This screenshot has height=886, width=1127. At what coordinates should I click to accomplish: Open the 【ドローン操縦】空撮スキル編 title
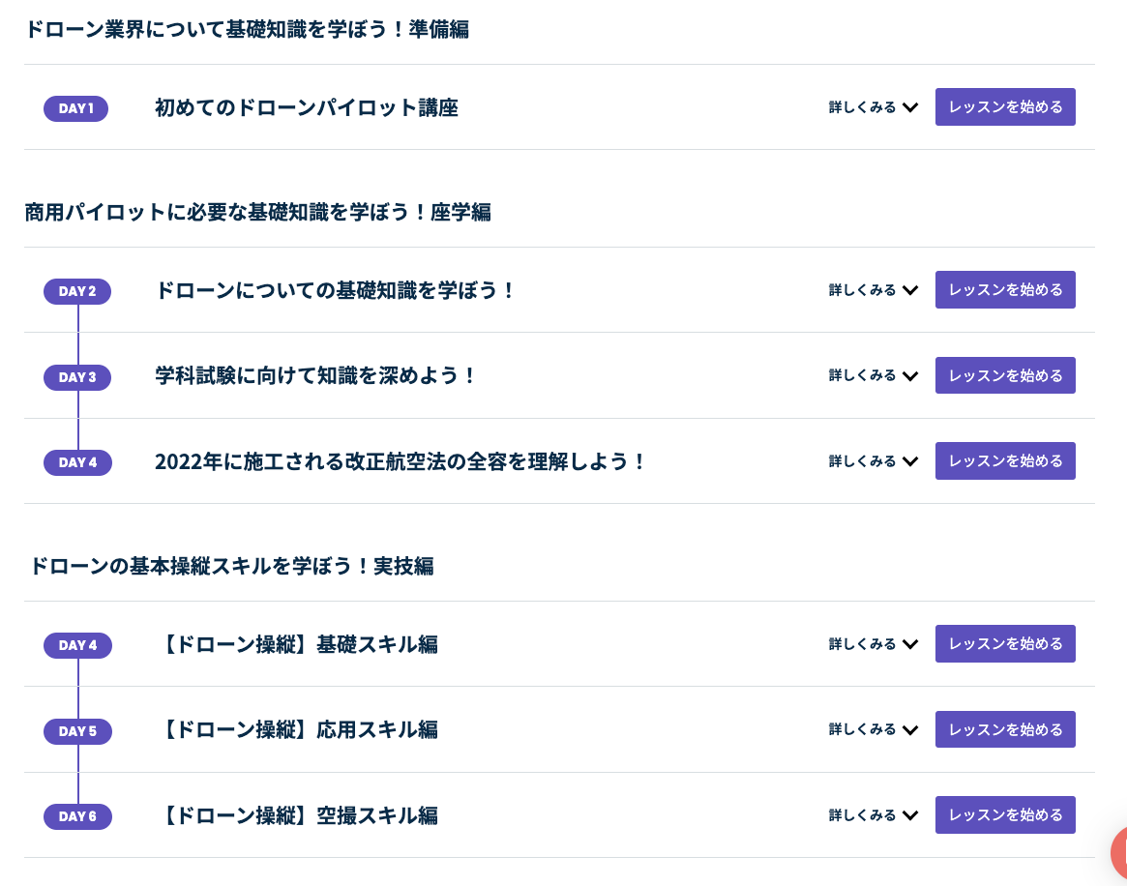click(x=299, y=815)
